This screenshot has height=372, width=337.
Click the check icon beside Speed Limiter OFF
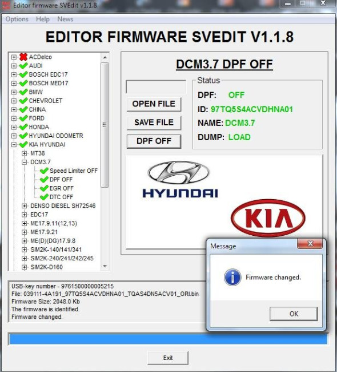click(45, 171)
